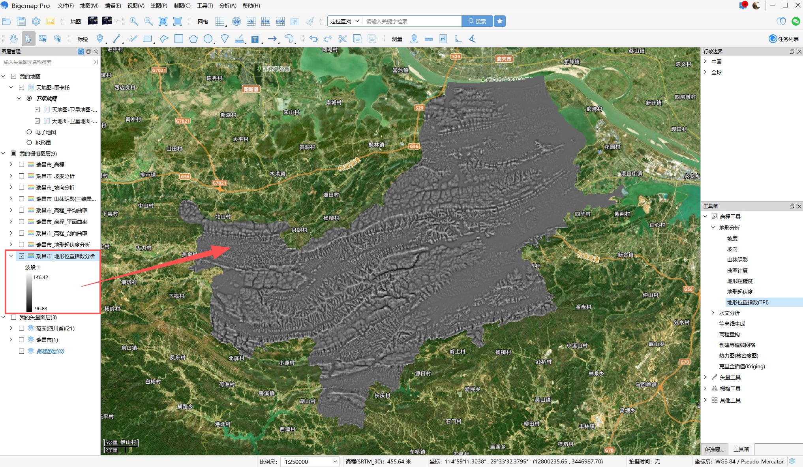The width and height of the screenshot is (803, 467).
Task: Click the zoom out magnifier icon
Action: pyautogui.click(x=148, y=21)
